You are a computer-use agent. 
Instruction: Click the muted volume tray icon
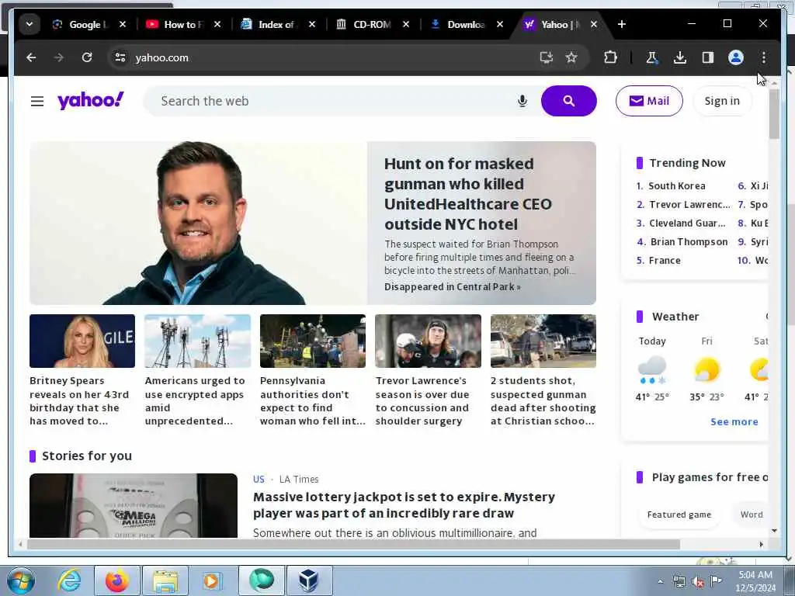(x=698, y=582)
